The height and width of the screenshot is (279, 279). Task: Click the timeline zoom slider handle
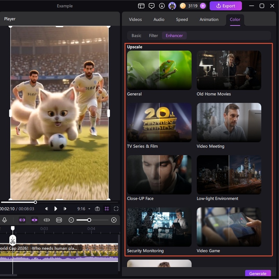click(89, 220)
